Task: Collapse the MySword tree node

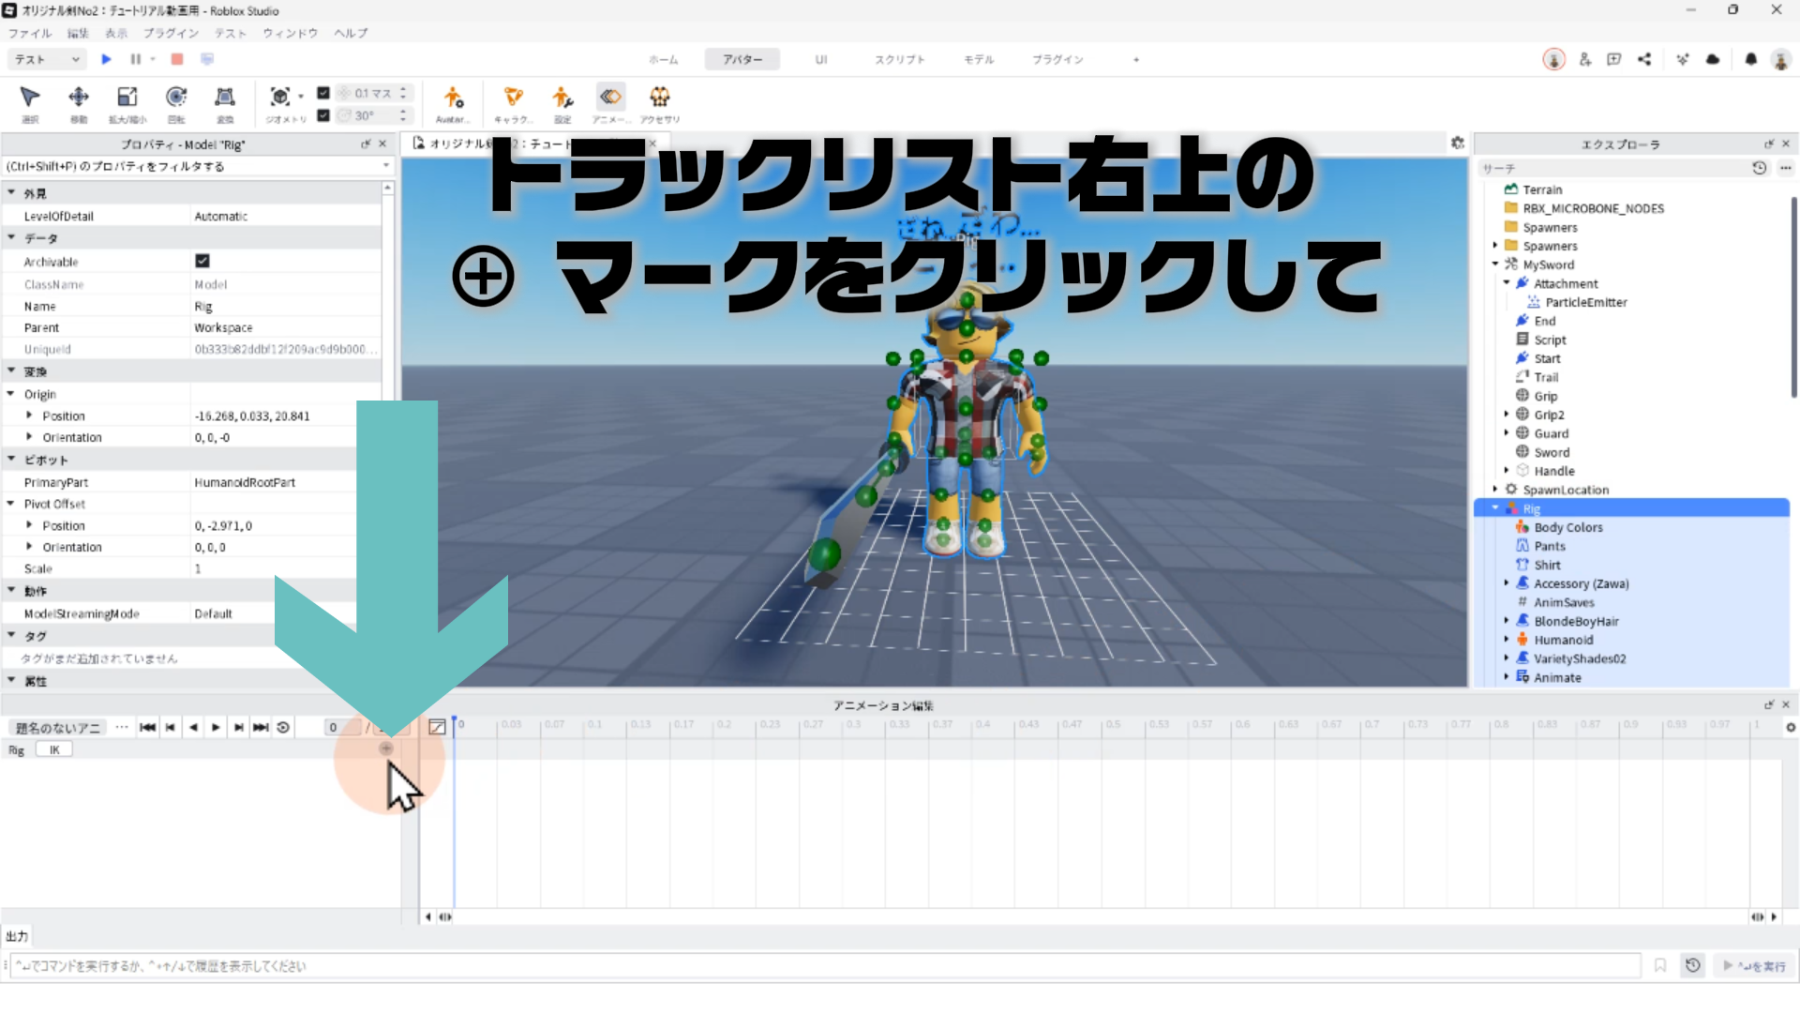Action: click(1495, 265)
